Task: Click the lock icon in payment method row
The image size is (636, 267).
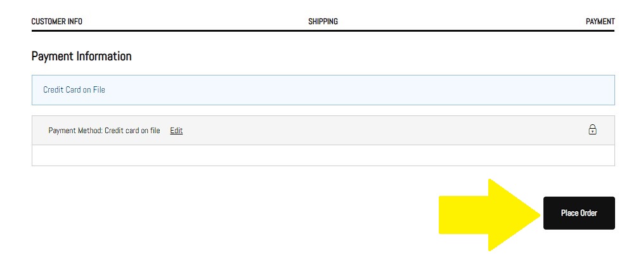Action: 592,130
